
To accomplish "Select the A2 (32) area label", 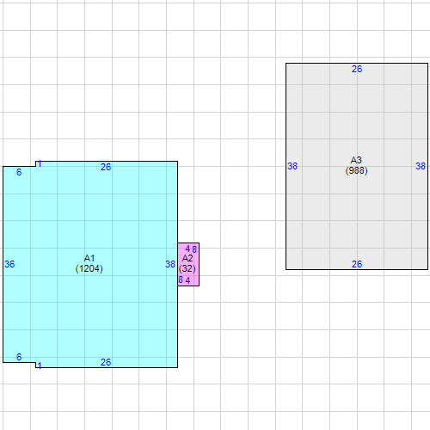I will point(187,263).
